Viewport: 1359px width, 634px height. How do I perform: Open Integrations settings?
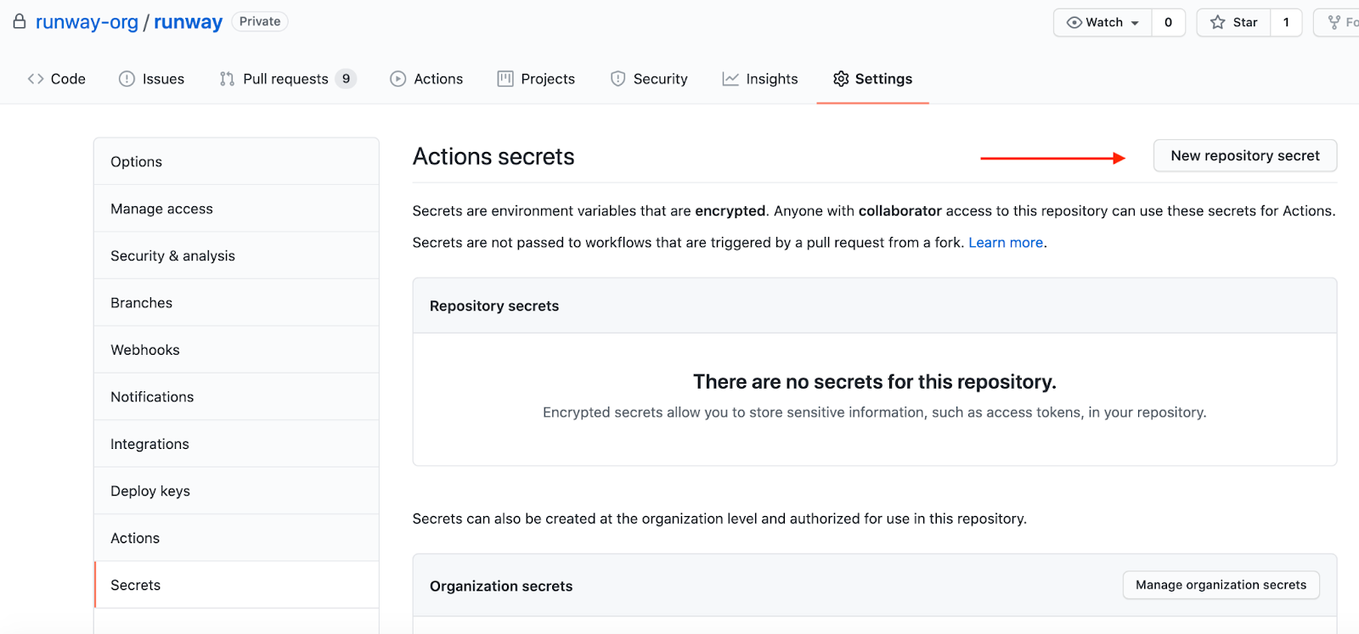236,444
